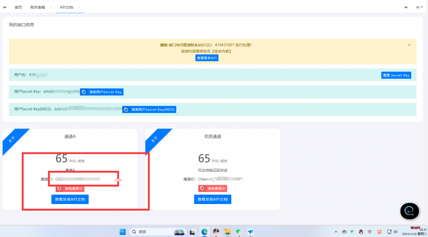Open Microsoft Edge from the taskbar
This screenshot has width=428, height=237.
coord(205,232)
